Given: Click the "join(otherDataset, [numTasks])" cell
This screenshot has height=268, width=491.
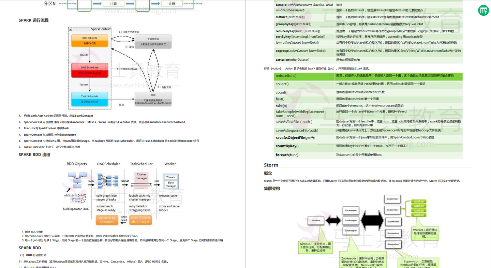Looking at the screenshot, I should [304, 43].
